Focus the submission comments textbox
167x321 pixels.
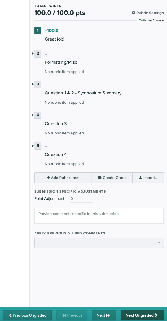pyautogui.click(x=99, y=216)
